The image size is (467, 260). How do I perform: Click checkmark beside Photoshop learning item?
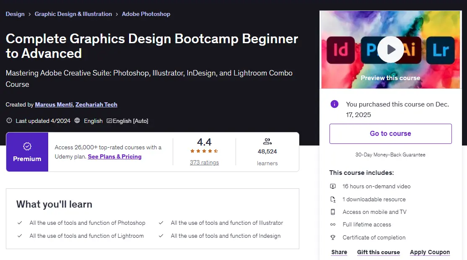(x=20, y=223)
